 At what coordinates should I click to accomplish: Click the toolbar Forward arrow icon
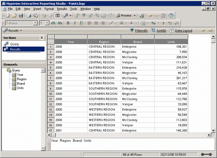(156, 16)
